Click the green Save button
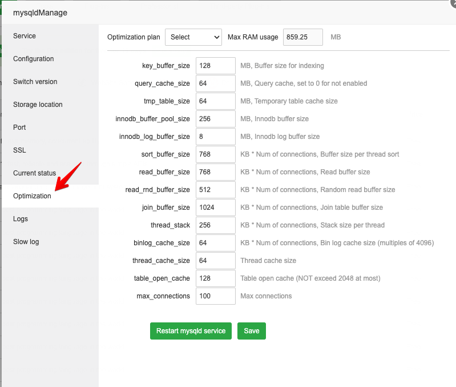456x387 pixels. click(x=251, y=331)
